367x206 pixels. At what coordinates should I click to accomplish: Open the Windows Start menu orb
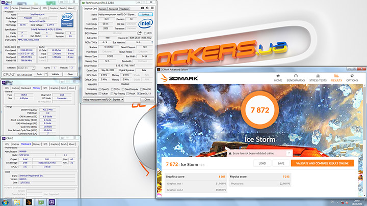coord(5,202)
